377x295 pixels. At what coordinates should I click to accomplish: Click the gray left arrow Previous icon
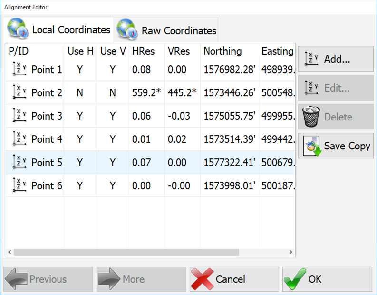pos(16,279)
